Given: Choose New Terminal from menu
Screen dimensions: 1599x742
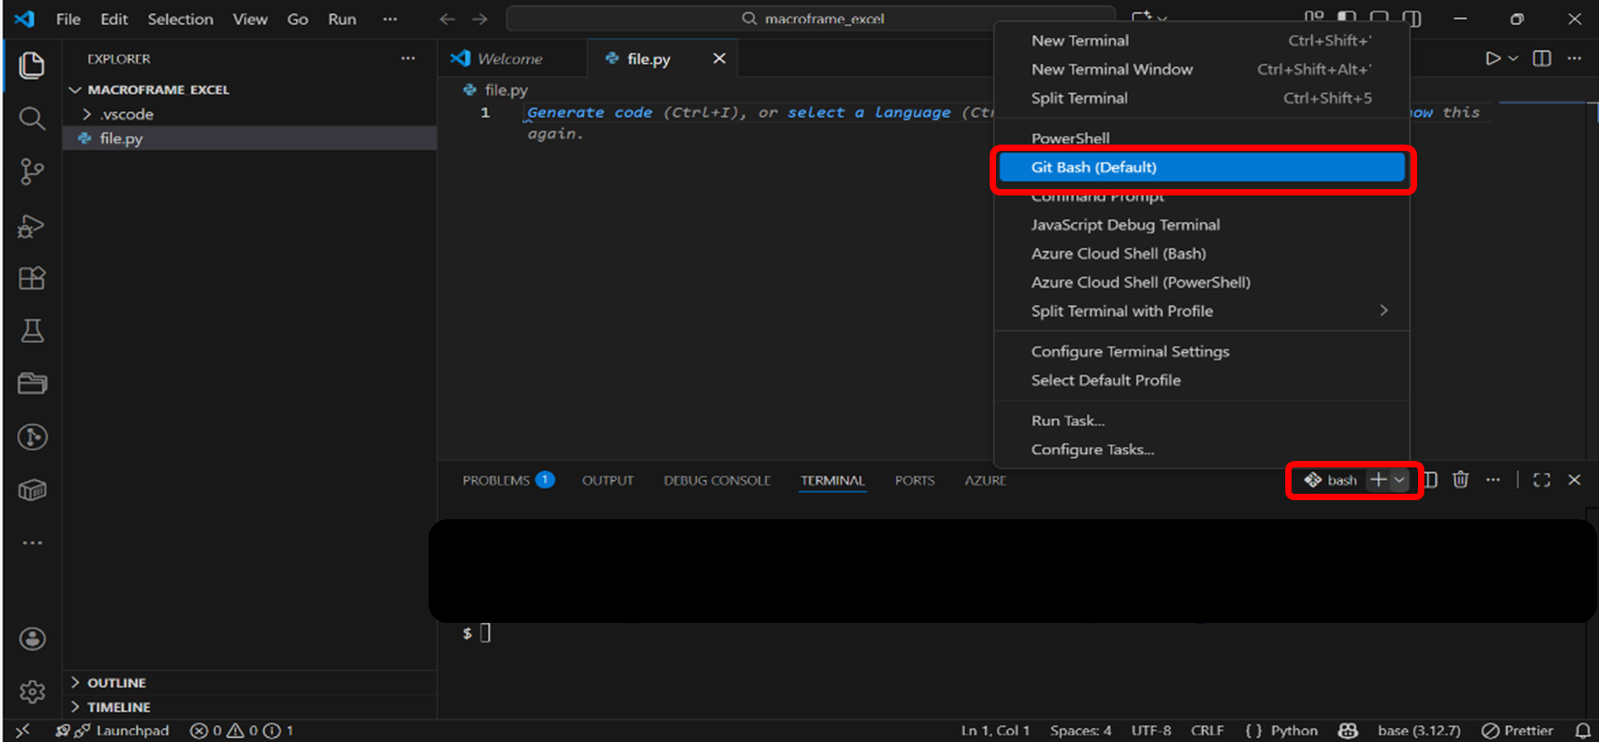Looking at the screenshot, I should tap(1202, 40).
